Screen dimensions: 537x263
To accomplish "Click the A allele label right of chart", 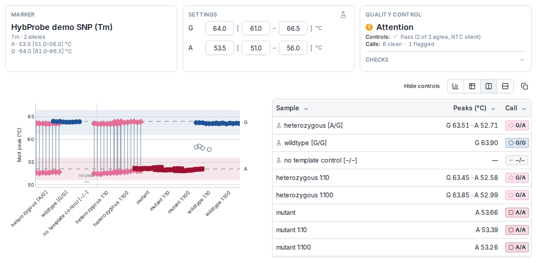I will point(246,169).
